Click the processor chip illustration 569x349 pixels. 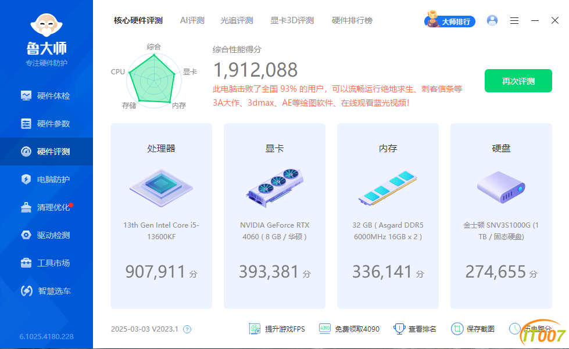tap(161, 188)
